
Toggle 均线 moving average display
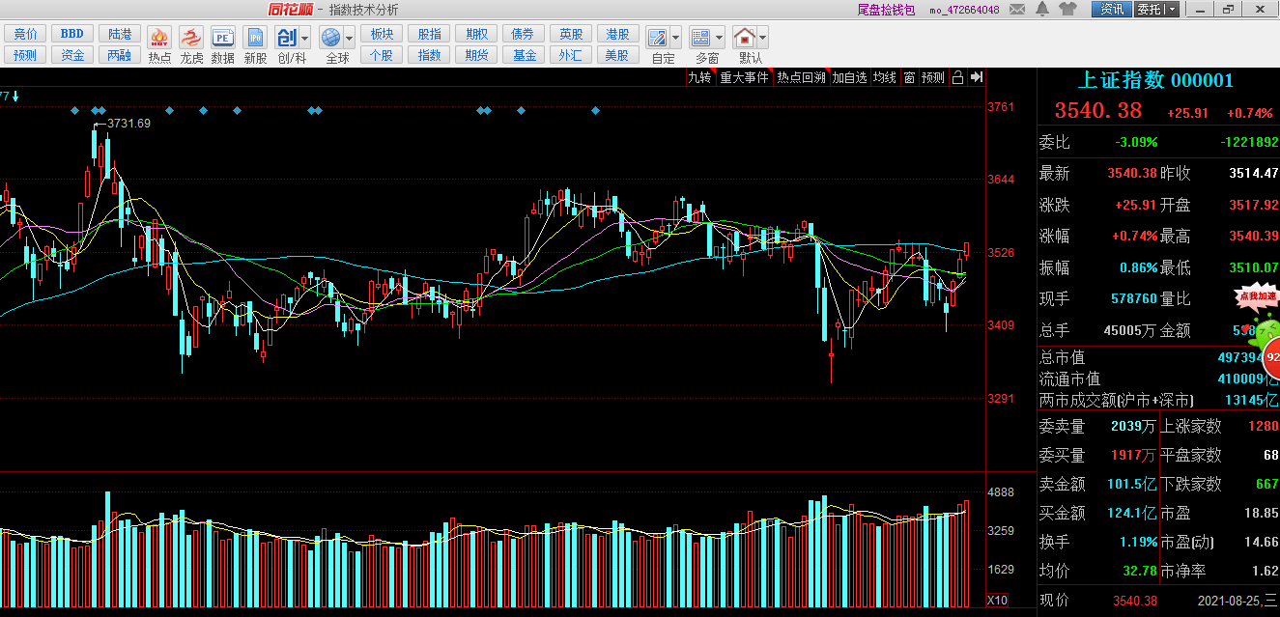coord(884,77)
